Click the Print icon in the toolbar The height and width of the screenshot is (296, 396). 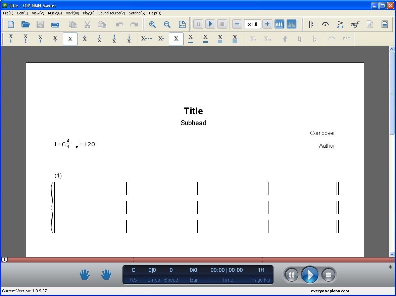click(x=55, y=24)
